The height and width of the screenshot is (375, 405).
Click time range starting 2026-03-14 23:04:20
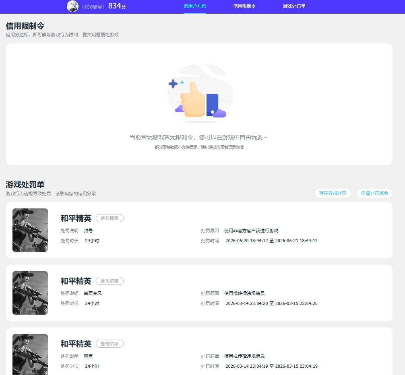point(271,303)
